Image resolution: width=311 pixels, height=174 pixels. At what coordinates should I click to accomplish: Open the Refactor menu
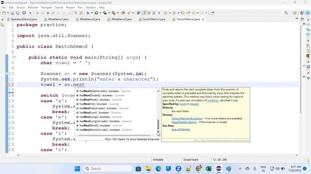click(33, 8)
